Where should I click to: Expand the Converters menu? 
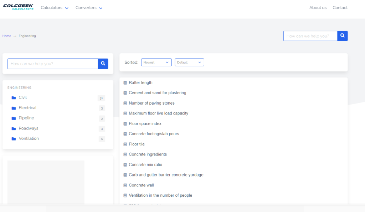(89, 8)
